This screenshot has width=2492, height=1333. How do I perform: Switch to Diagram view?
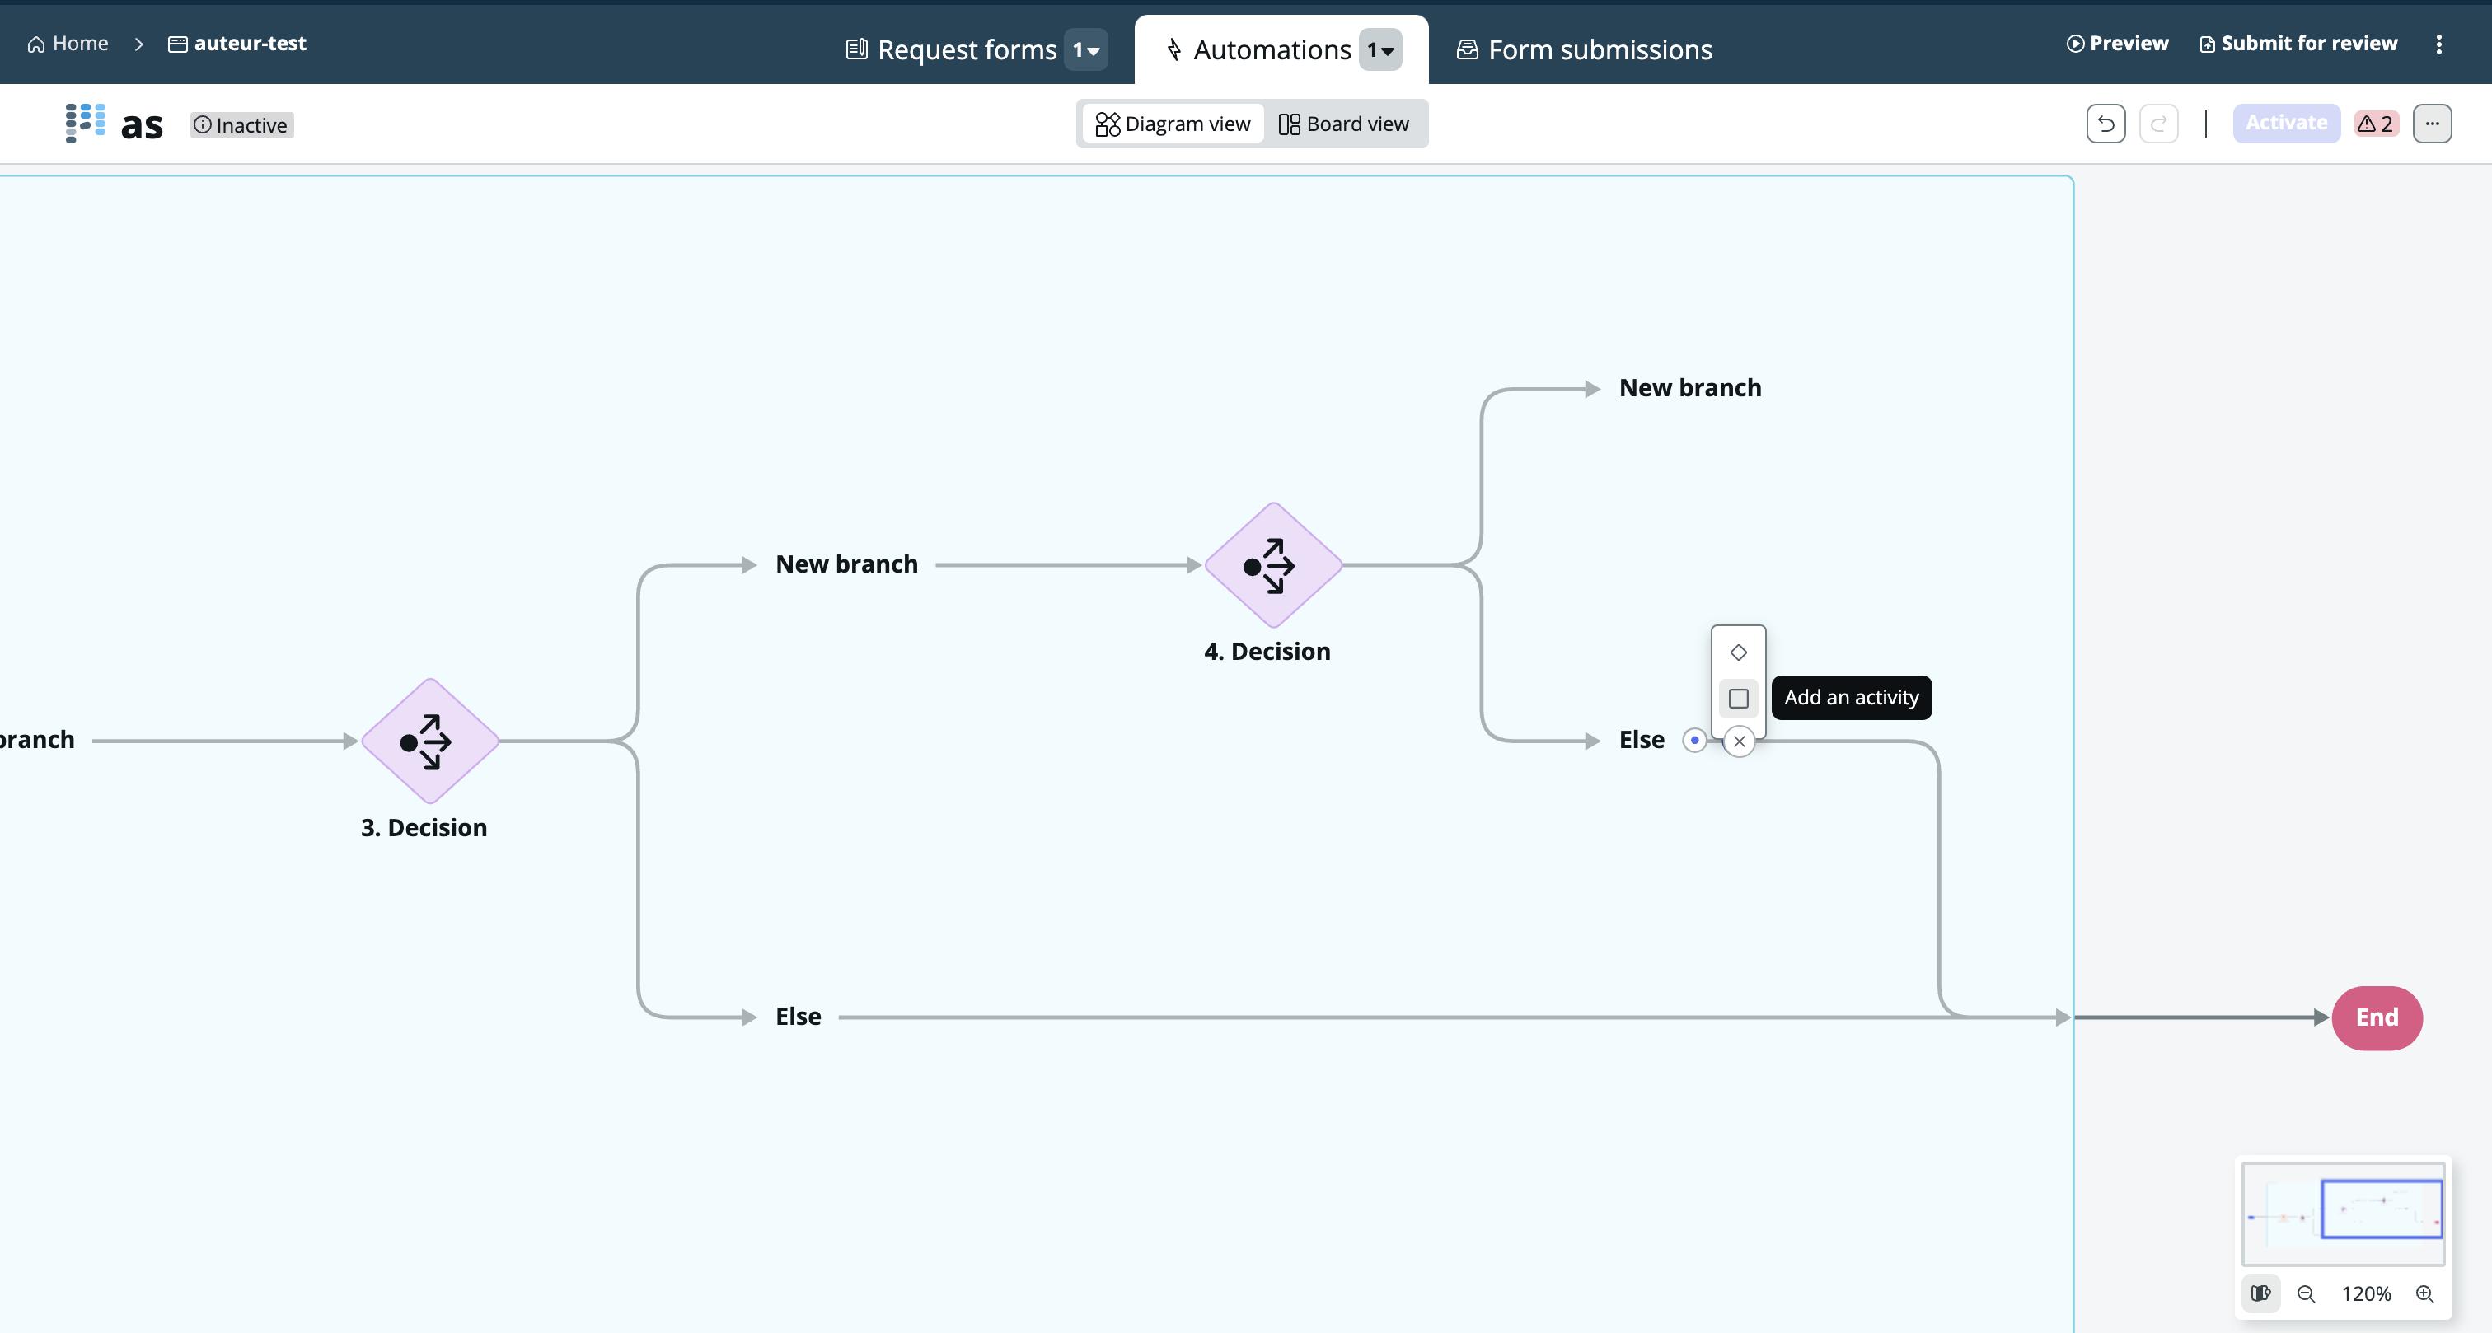point(1173,124)
